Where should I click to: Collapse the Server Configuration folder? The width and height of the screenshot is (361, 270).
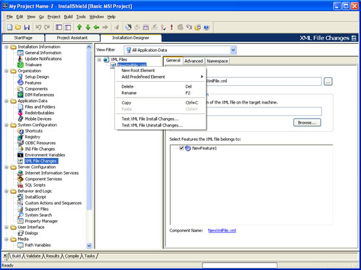tap(7, 167)
